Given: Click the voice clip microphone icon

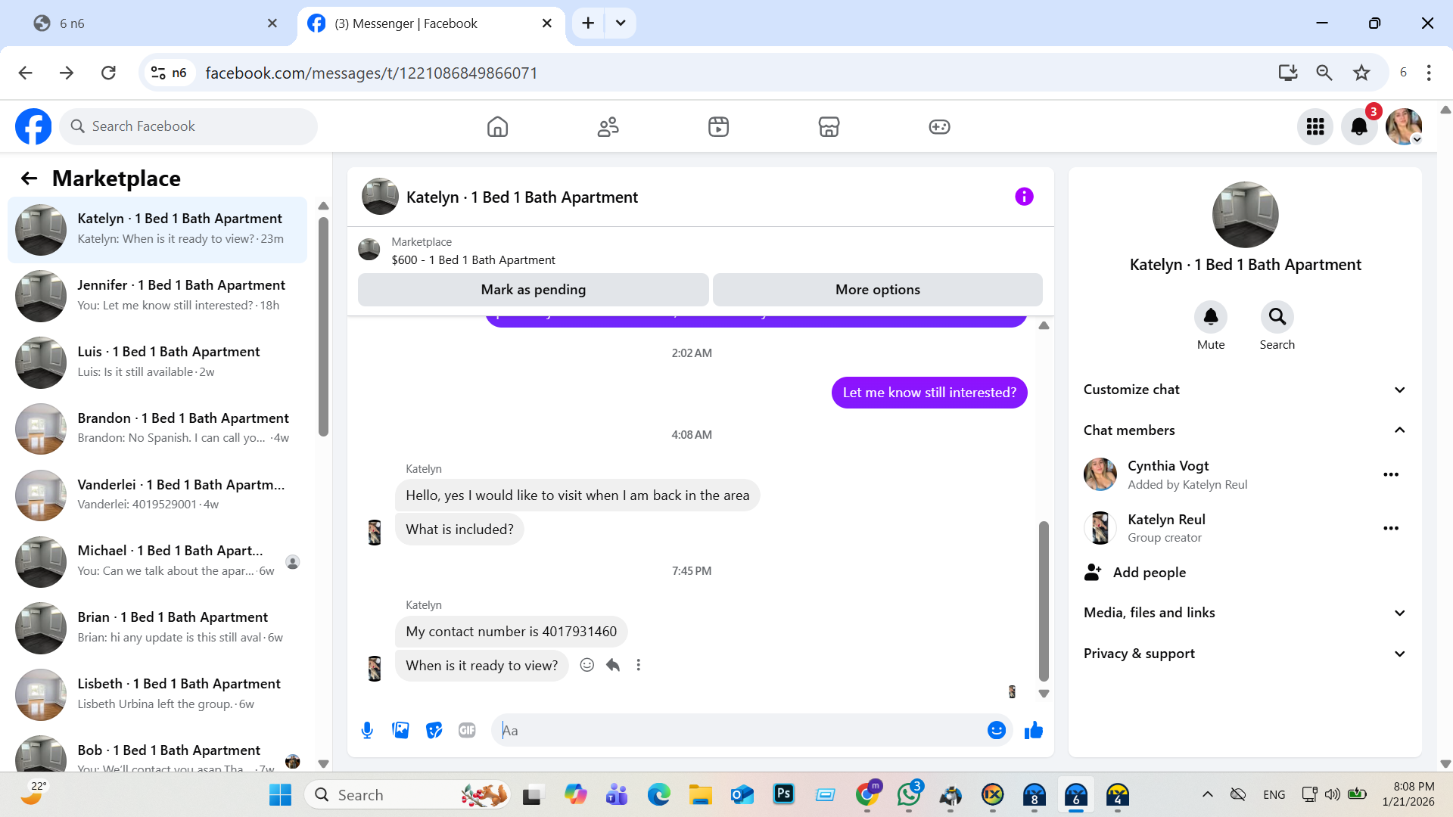Looking at the screenshot, I should click(367, 730).
